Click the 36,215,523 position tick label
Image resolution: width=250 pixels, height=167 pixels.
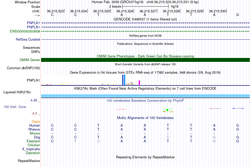pyautogui.click(x=55, y=11)
